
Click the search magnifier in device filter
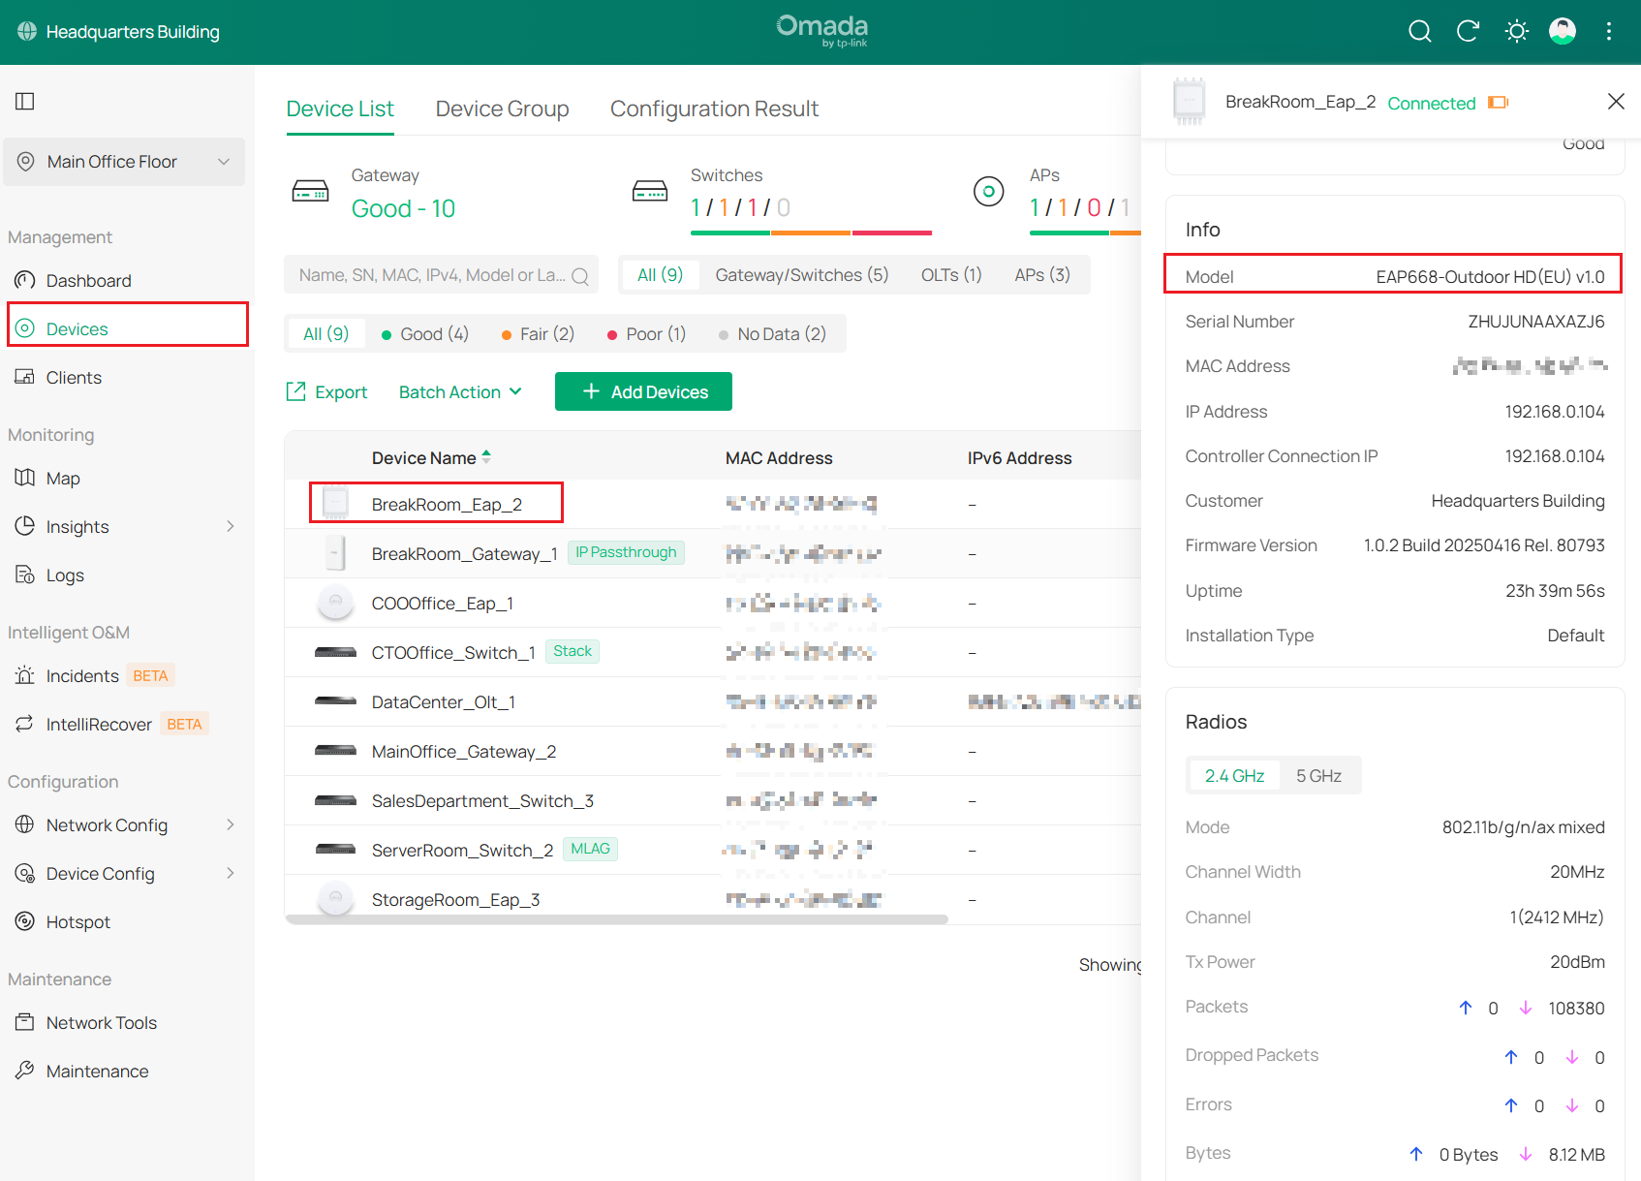(x=580, y=276)
